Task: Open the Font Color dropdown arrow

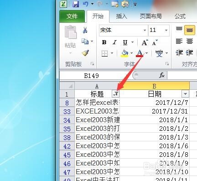Action: (146, 53)
